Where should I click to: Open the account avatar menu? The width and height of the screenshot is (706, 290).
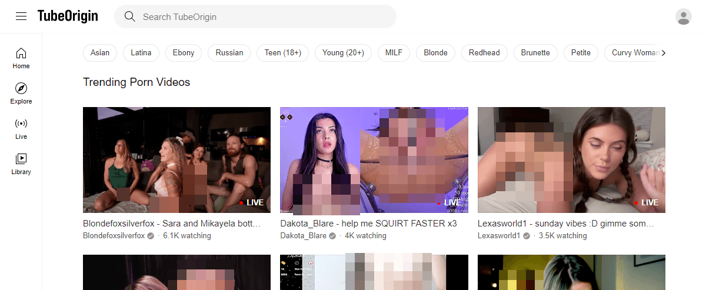(x=684, y=16)
